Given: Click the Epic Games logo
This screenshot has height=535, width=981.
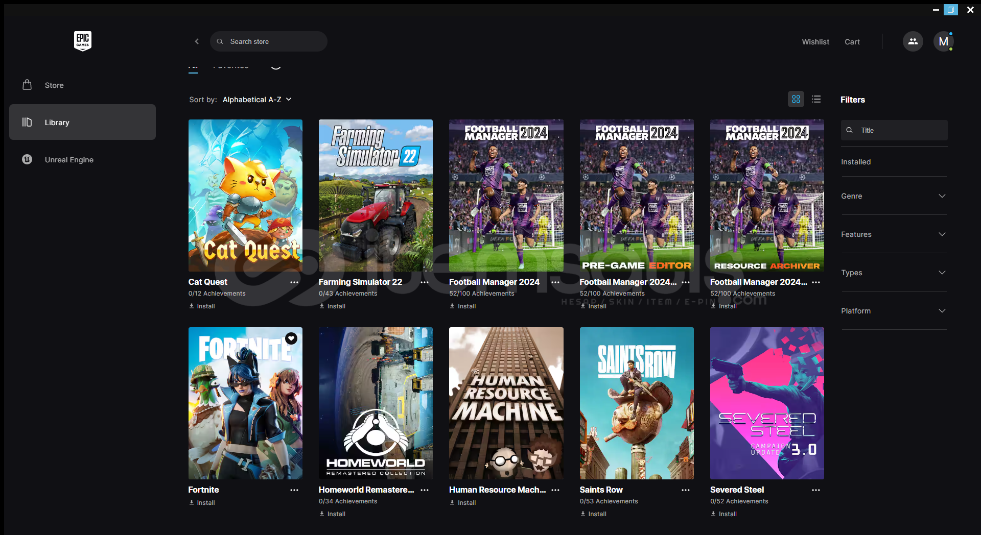Looking at the screenshot, I should [83, 41].
